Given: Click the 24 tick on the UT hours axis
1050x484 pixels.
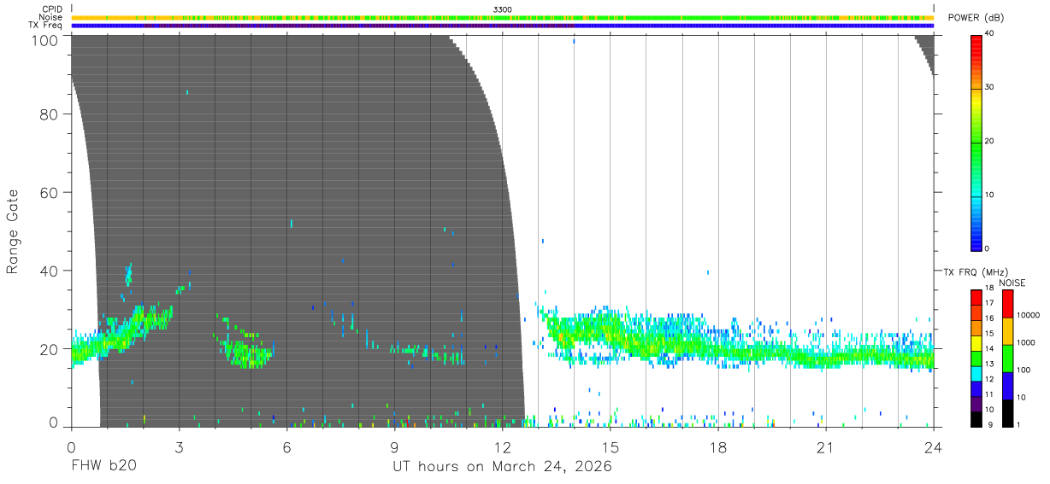Looking at the screenshot, I should pyautogui.click(x=934, y=446).
